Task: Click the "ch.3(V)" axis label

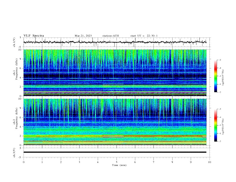Action: pyautogui.click(x=14, y=153)
